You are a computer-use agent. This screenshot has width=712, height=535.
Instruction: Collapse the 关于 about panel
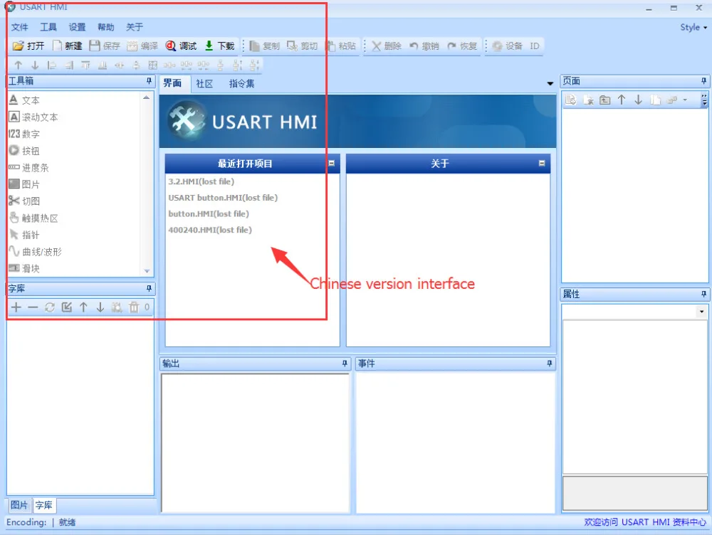(x=542, y=164)
